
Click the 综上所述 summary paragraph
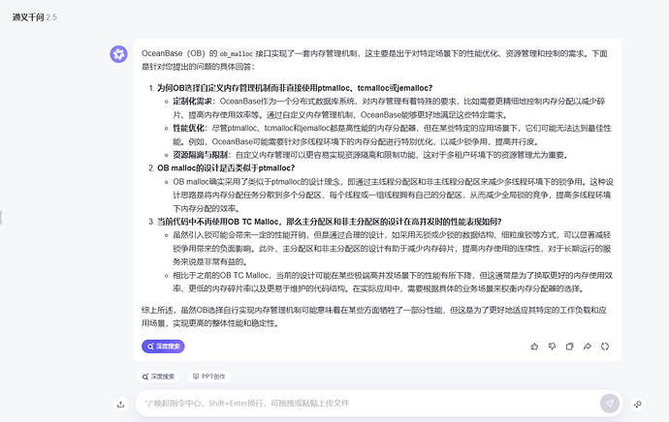click(x=373, y=316)
